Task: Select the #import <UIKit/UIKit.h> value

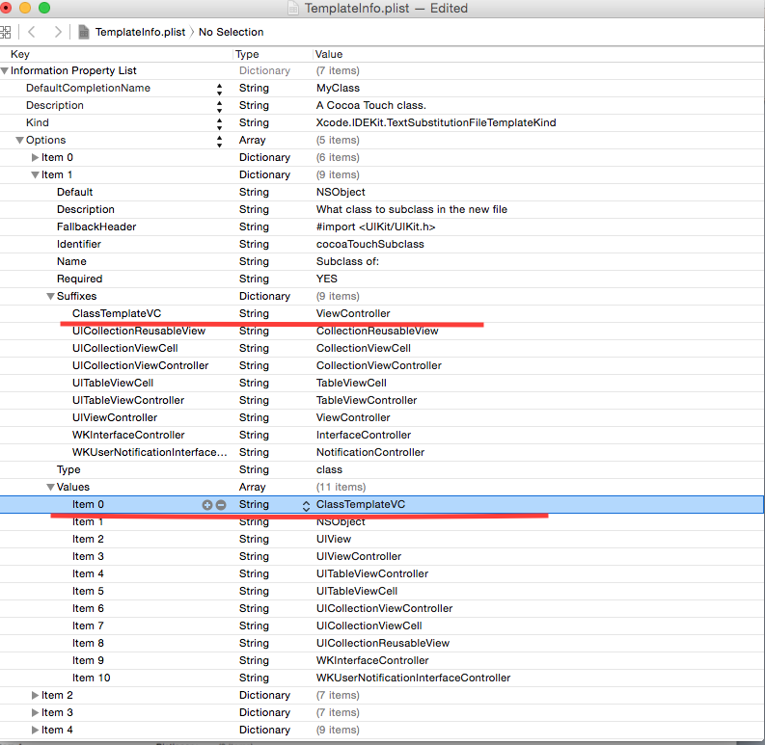Action: [x=375, y=226]
